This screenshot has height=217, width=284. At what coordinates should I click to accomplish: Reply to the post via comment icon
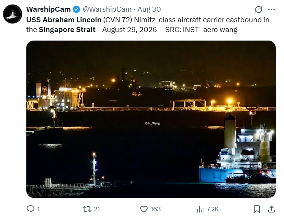[31, 209]
